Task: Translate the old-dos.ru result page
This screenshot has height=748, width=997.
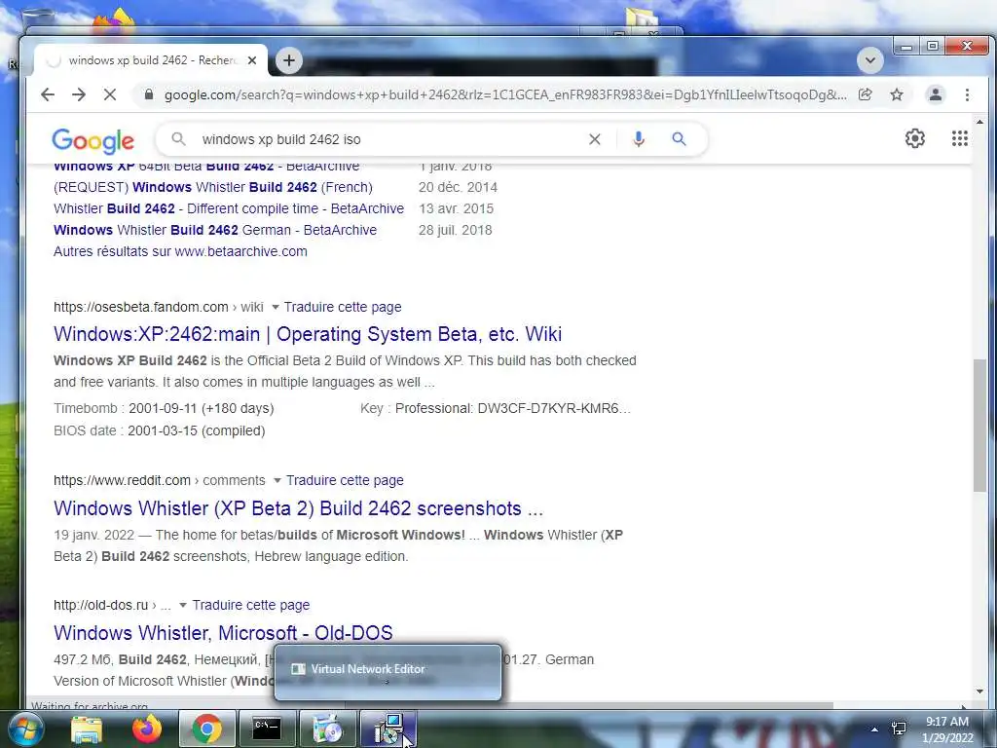Action: pos(251,605)
